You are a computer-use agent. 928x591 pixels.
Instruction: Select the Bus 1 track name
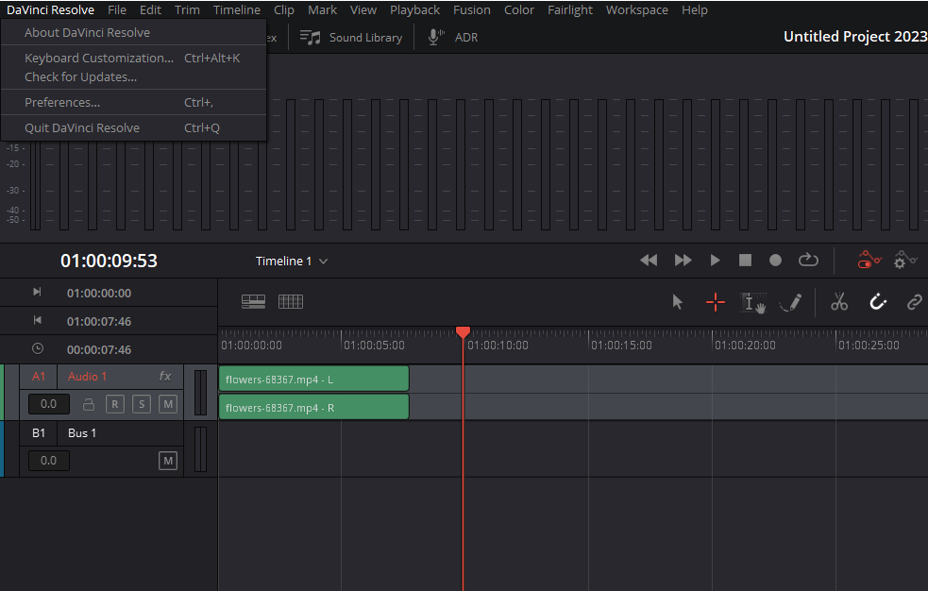pos(82,433)
